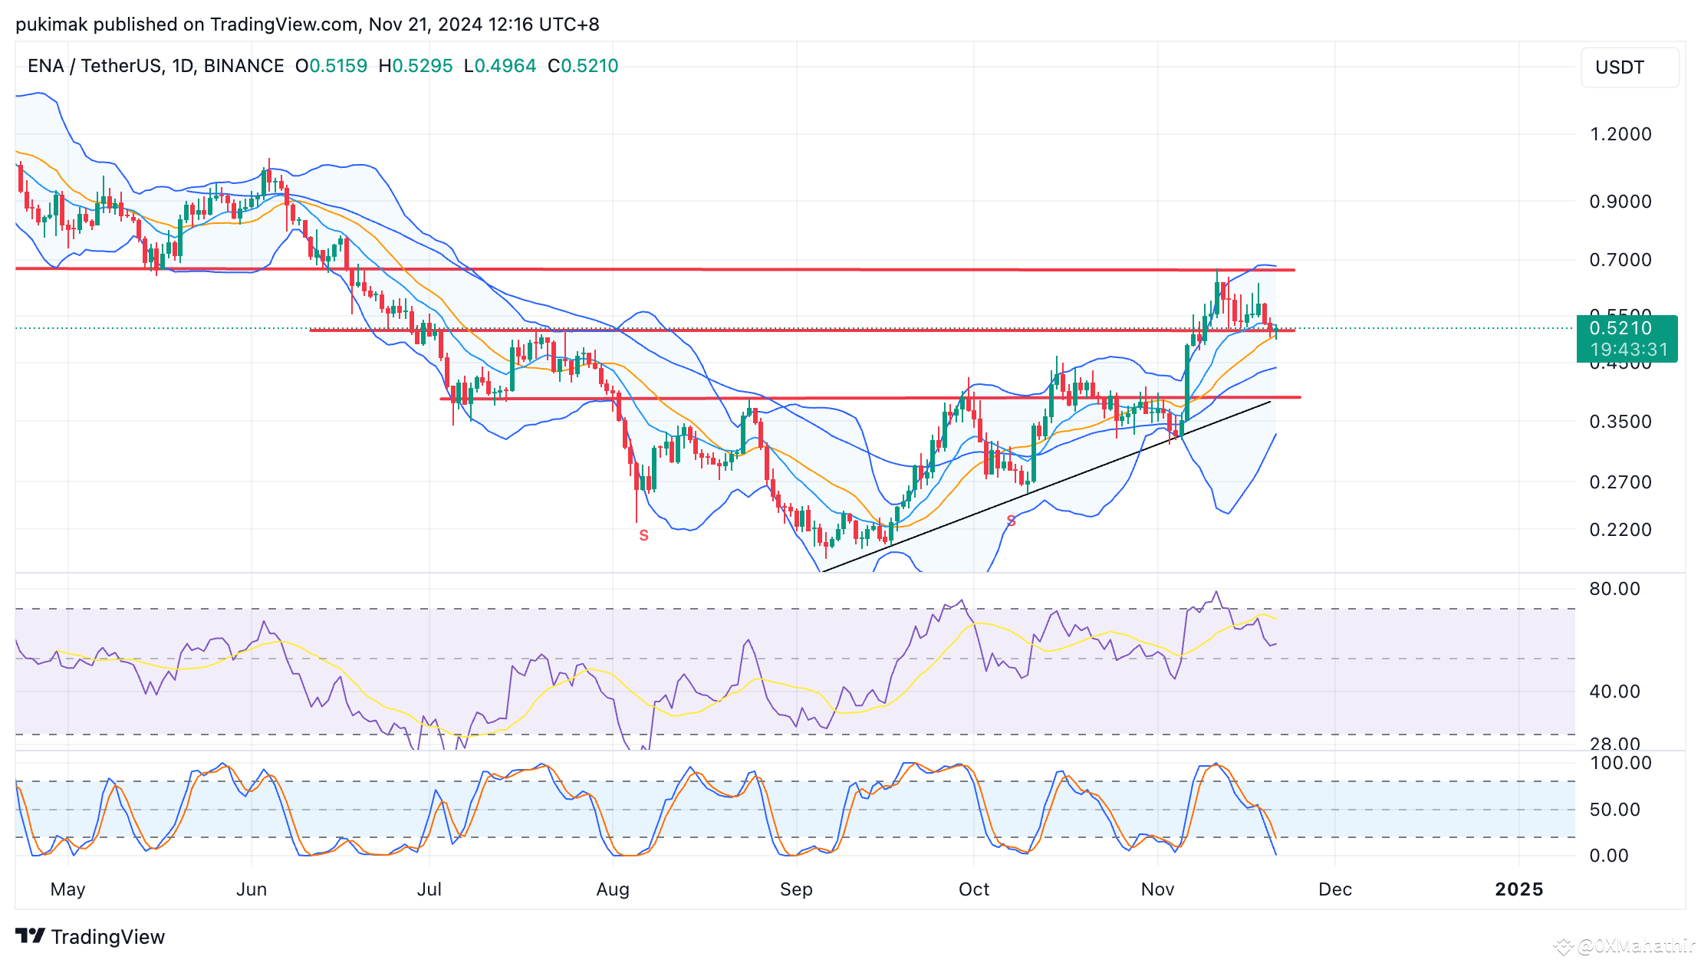Screen dimensions: 1701x963
Task: Click the 0.9000 price axis label
Action: (1620, 202)
